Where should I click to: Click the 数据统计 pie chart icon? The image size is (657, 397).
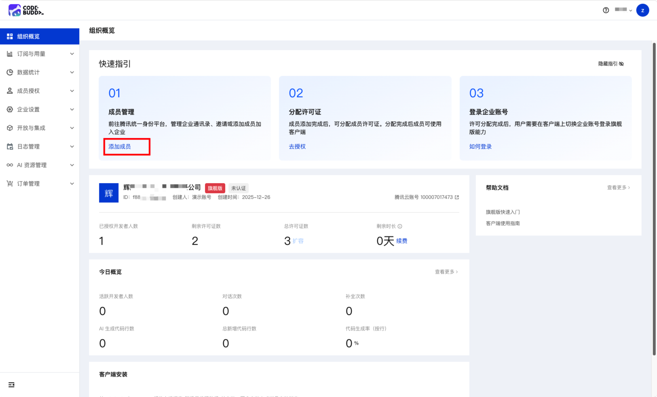10,72
